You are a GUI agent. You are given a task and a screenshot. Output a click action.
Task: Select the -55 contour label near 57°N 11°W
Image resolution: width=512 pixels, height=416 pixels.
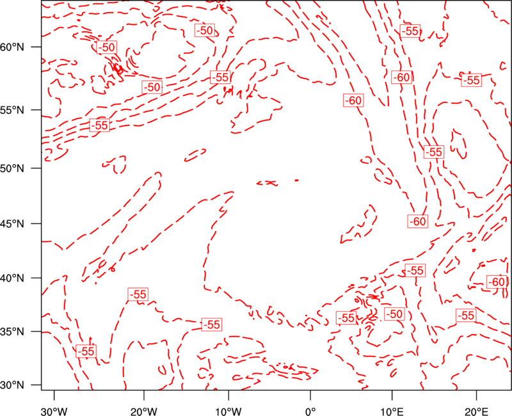(x=220, y=77)
